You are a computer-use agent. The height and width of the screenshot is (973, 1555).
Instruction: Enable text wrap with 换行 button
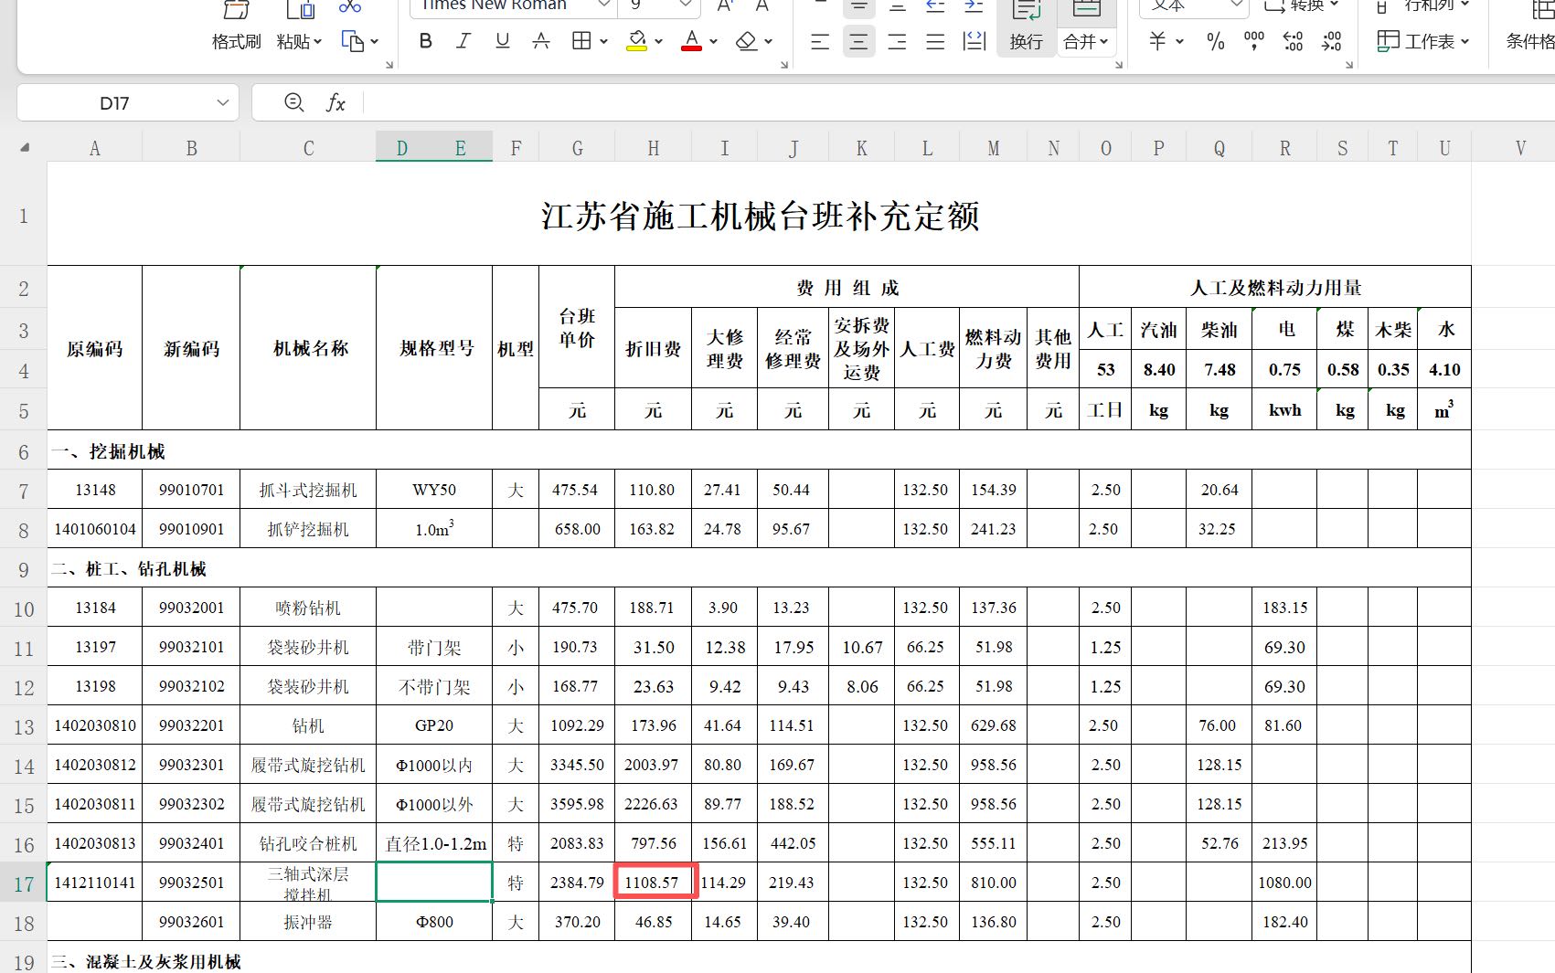click(1026, 27)
